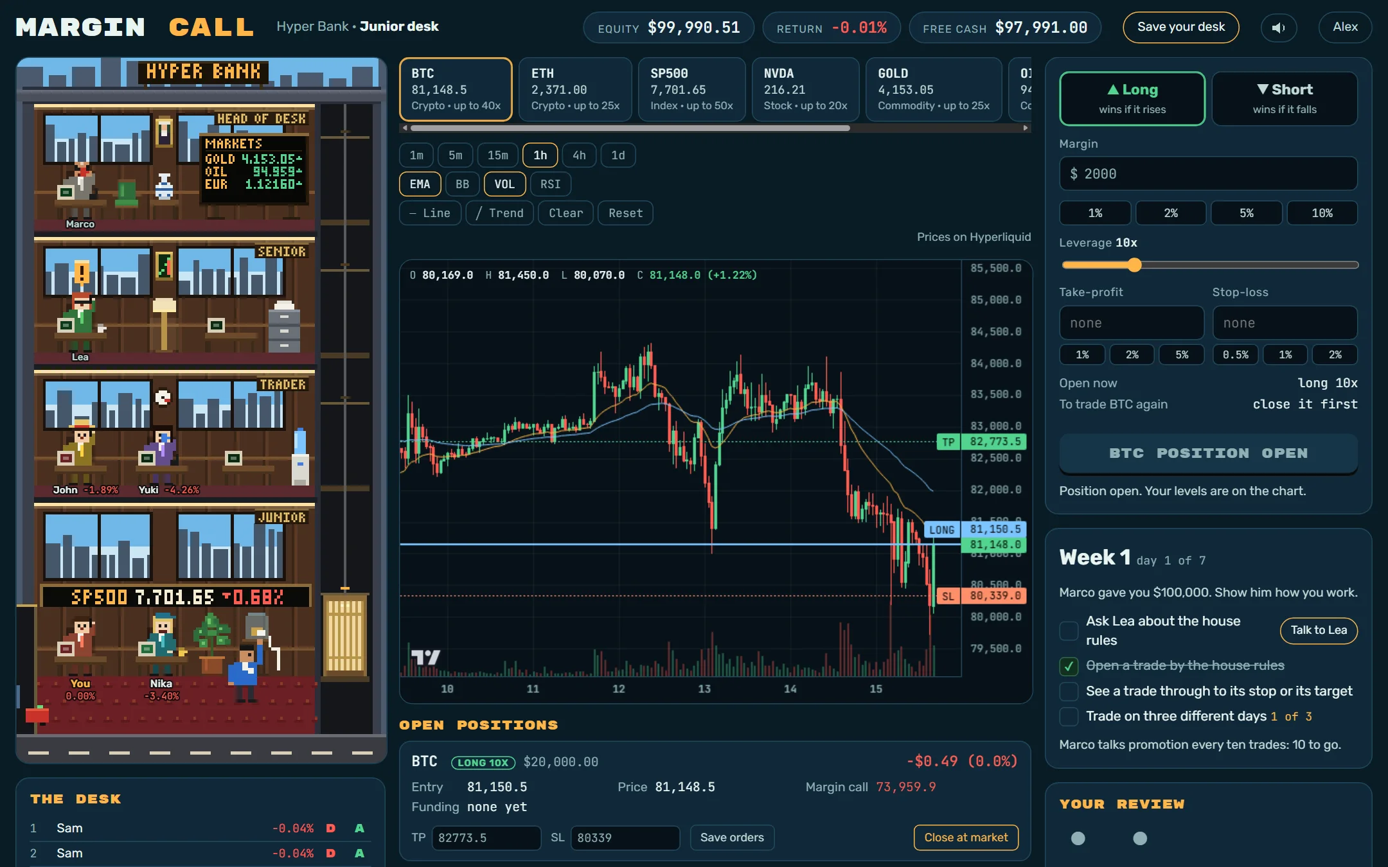Click Close at market
The width and height of the screenshot is (1388, 867).
(x=966, y=837)
